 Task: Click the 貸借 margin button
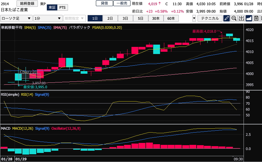[x=104, y=3]
